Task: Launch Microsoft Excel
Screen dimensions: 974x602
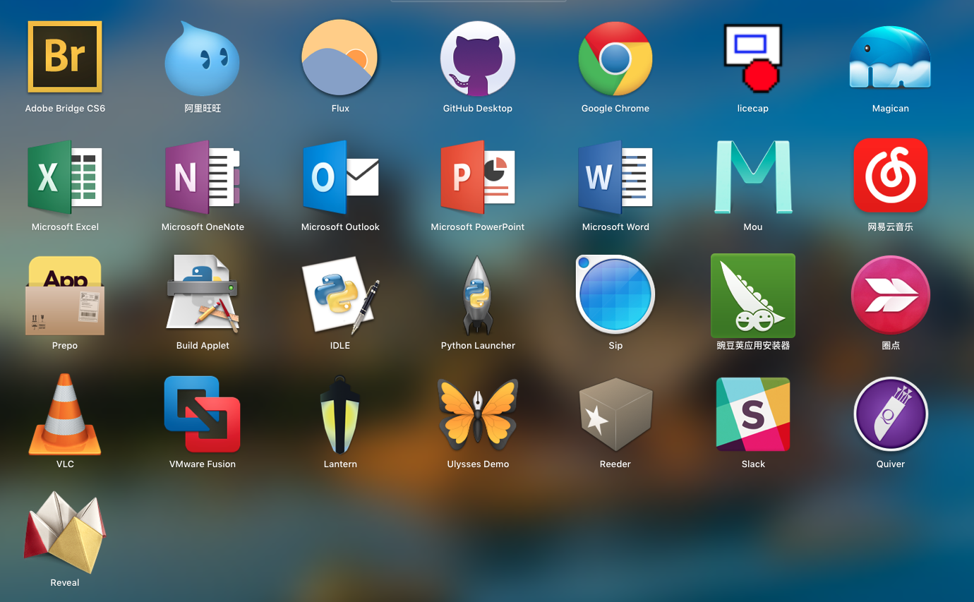Action: tap(65, 176)
